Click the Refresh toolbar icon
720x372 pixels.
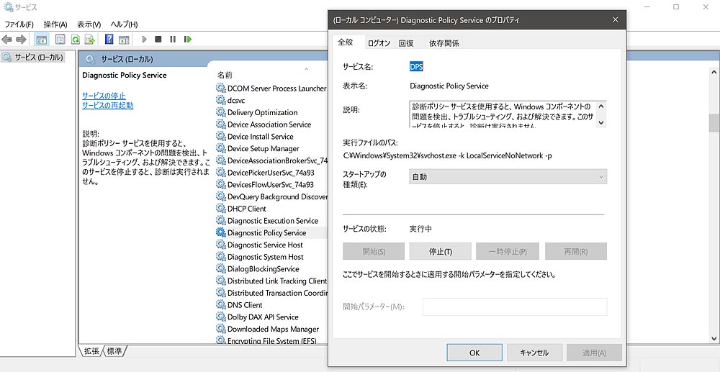click(75, 40)
